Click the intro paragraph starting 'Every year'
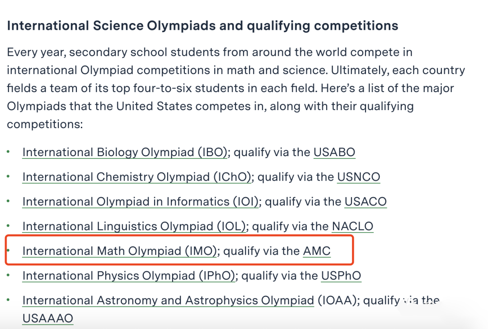Screen dimensions: 488x329 236,88
